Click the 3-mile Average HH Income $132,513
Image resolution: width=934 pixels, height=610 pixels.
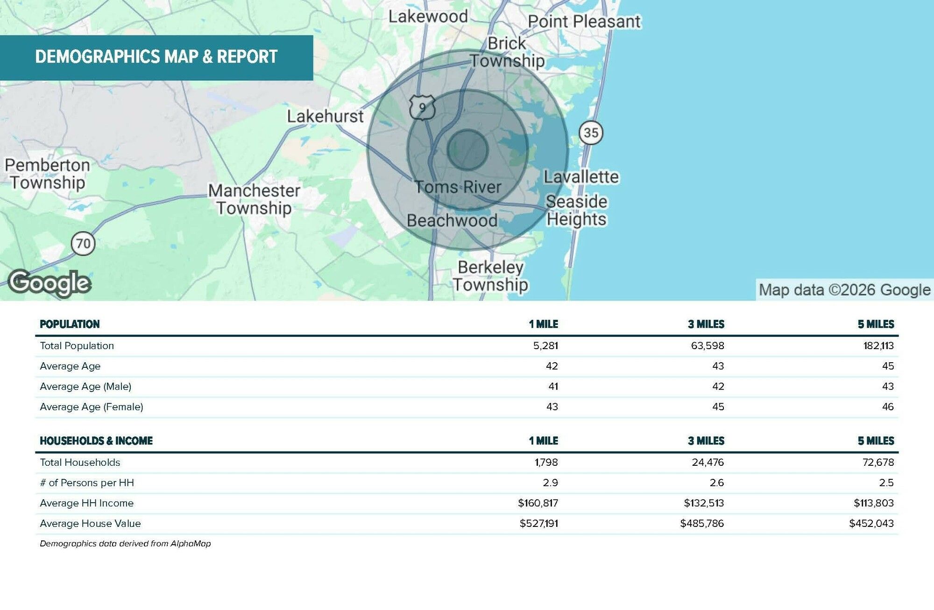tap(704, 503)
